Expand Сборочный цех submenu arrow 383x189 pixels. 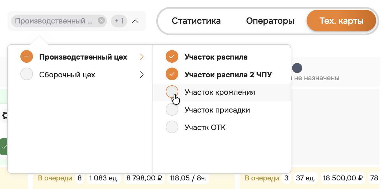[x=142, y=75]
